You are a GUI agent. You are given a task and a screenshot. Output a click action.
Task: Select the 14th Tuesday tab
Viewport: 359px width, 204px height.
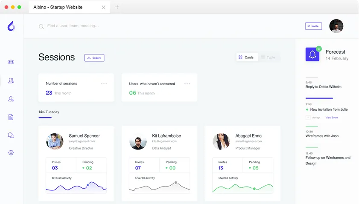[49, 112]
